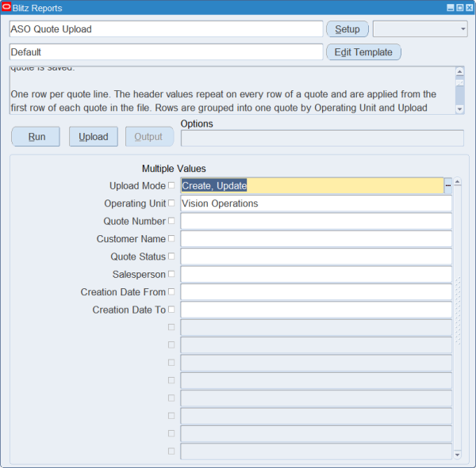Toggle Multiple Values checkbox for Upload Mode
The width and height of the screenshot is (476, 468).
coord(171,185)
